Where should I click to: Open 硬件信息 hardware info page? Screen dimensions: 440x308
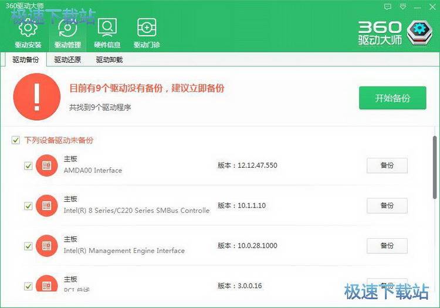click(x=107, y=33)
